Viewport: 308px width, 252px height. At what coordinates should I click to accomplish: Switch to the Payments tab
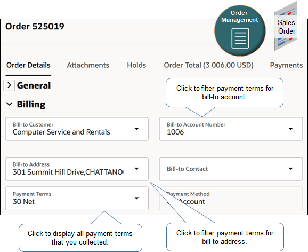[286, 65]
